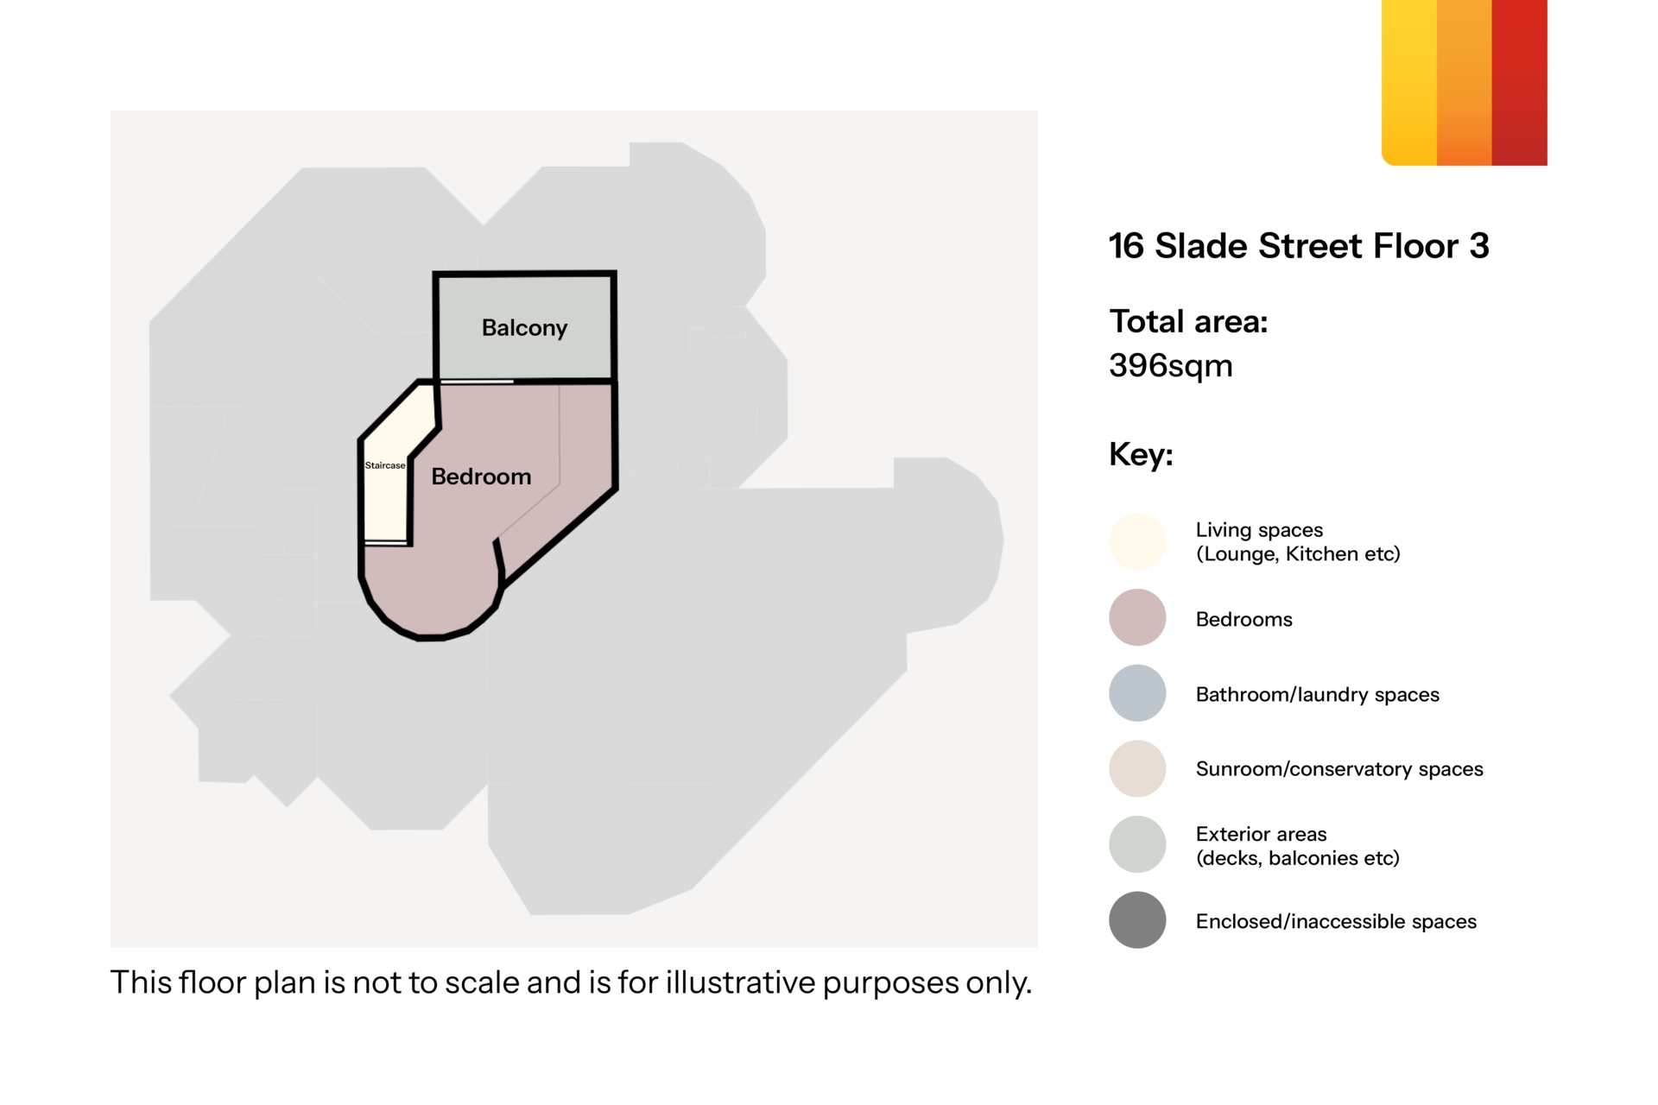Viewport: 1658px width, 1105px height.
Task: Click the 'Sunroom/conservatory spaces' legend label
Action: (x=1339, y=769)
